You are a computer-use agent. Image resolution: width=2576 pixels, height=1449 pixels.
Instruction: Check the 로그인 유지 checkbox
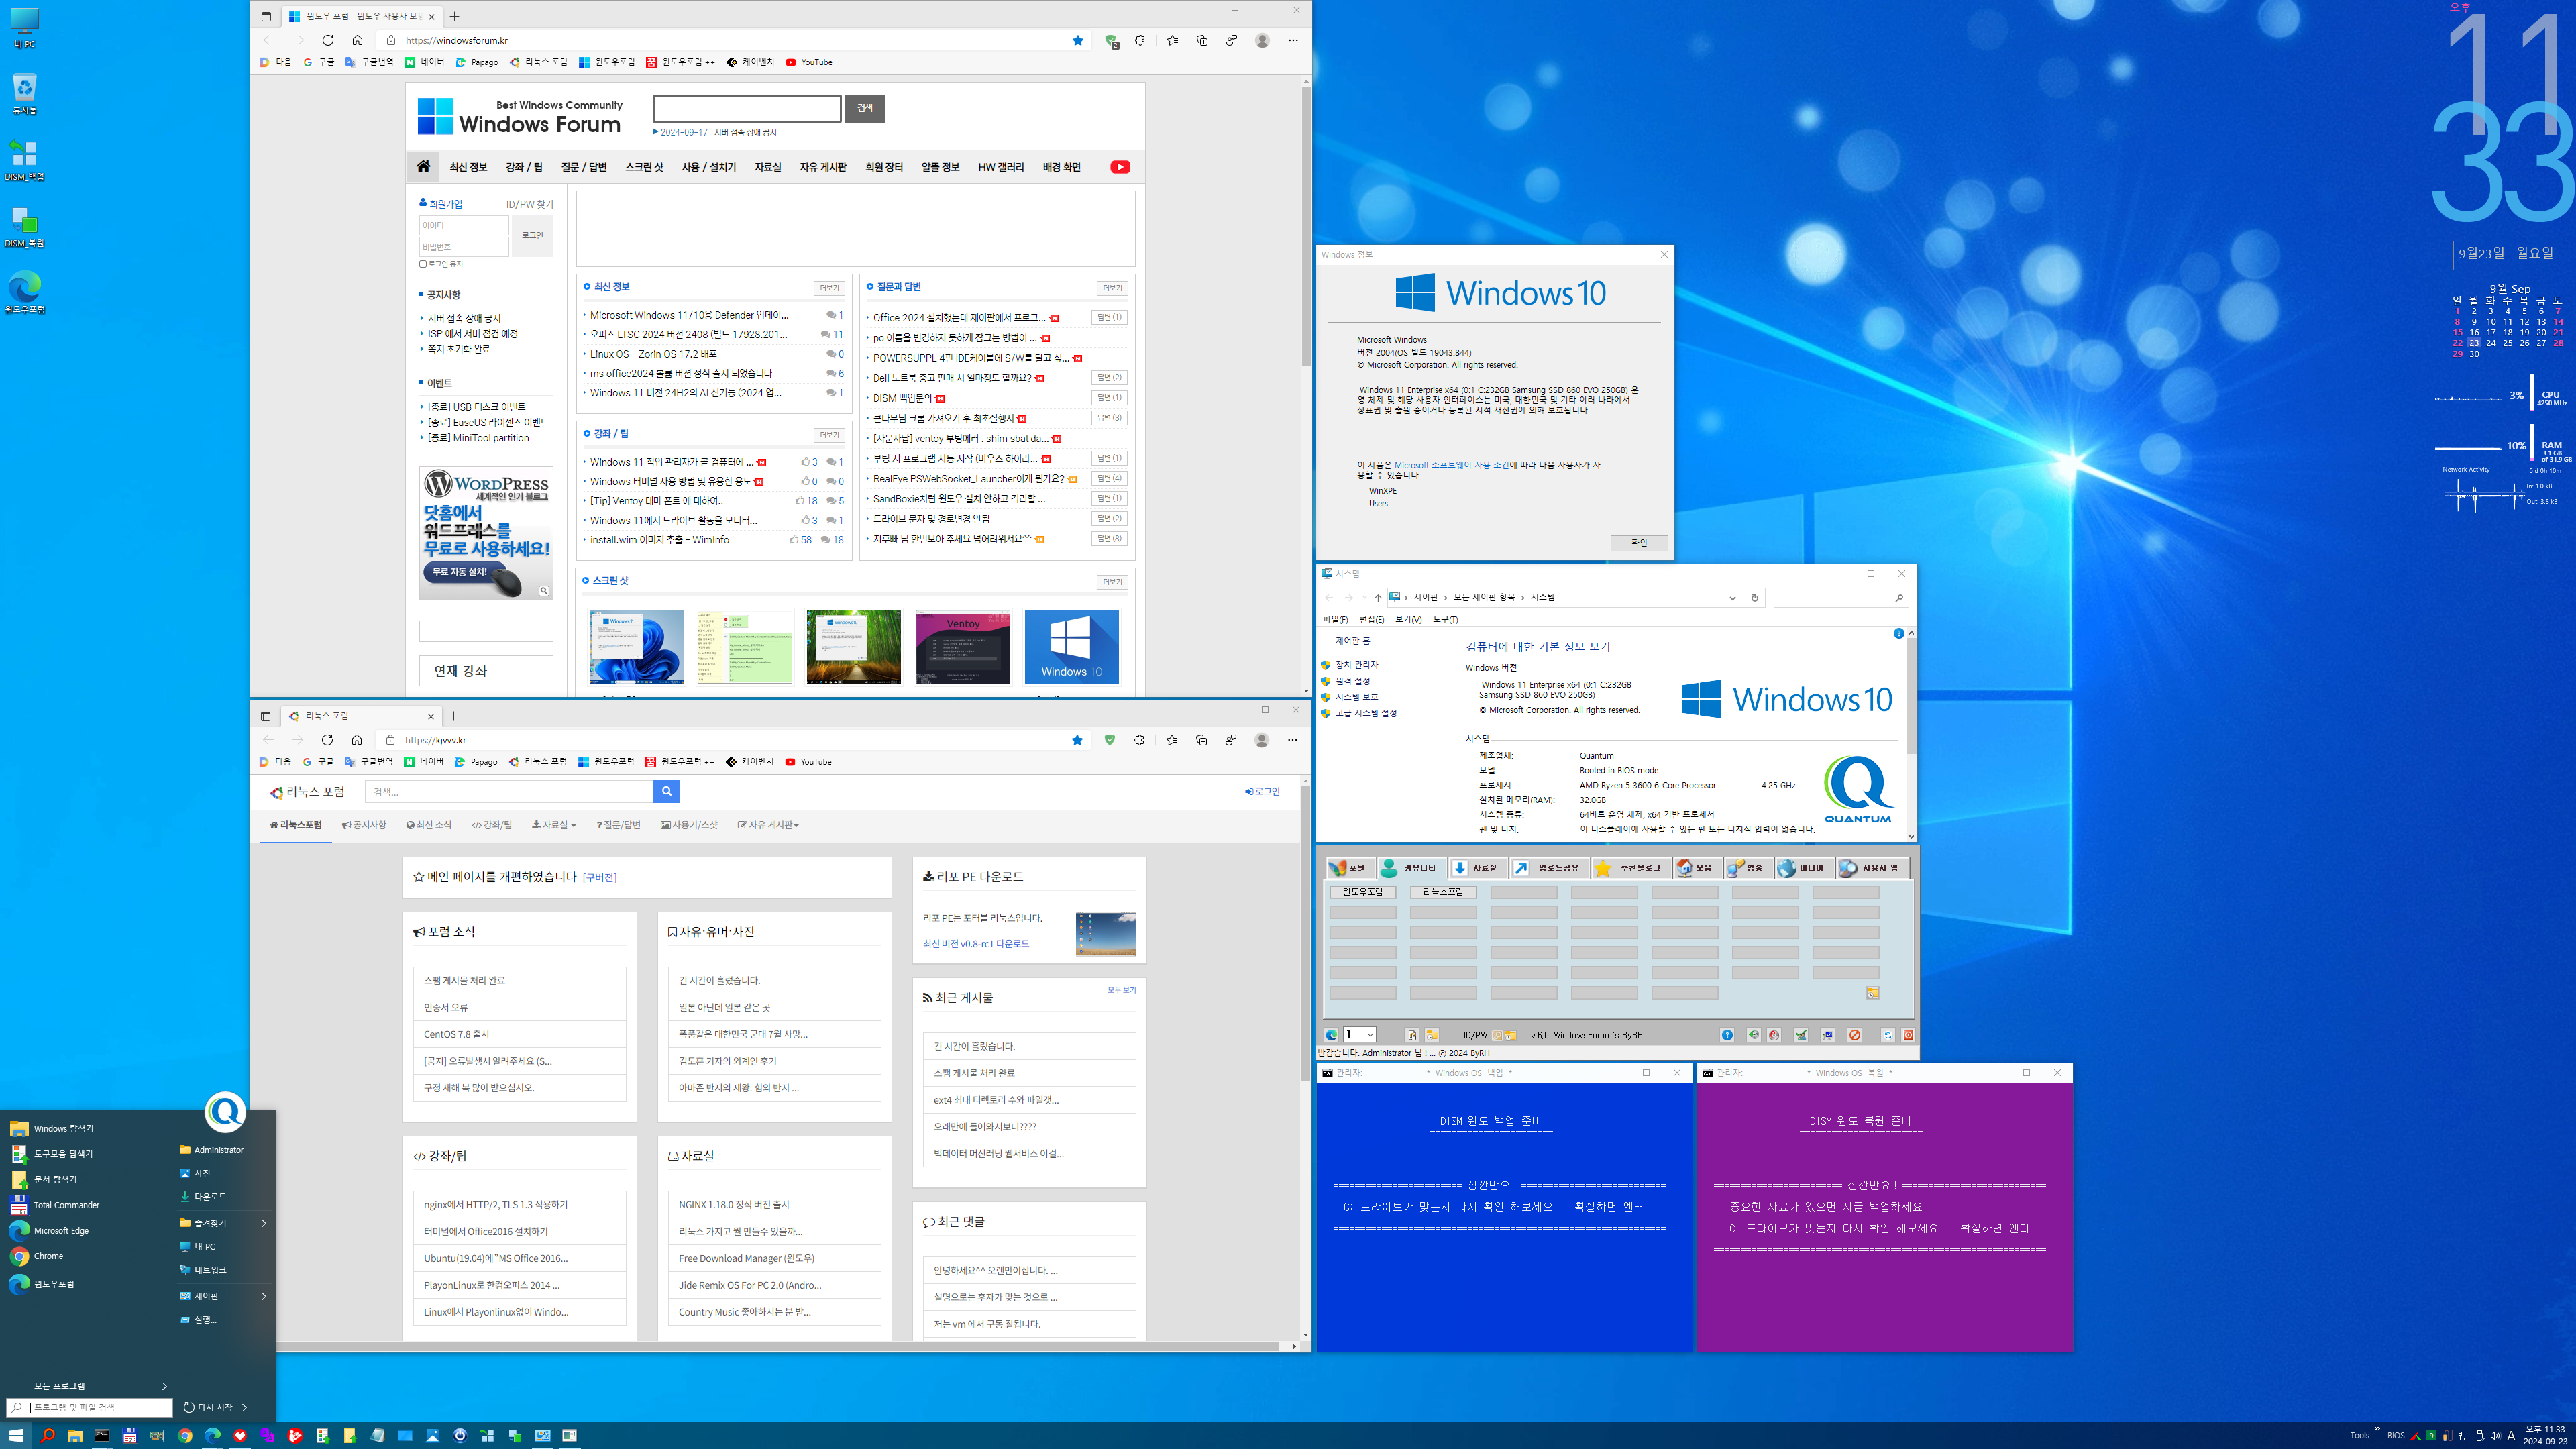coord(423,264)
